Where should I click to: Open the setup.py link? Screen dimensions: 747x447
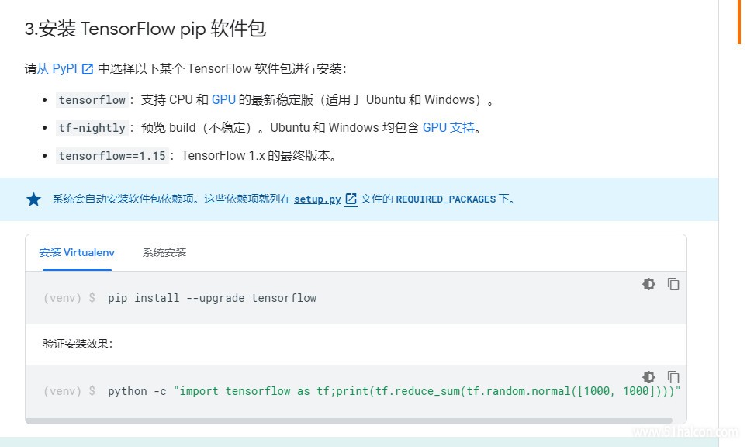[x=317, y=199]
